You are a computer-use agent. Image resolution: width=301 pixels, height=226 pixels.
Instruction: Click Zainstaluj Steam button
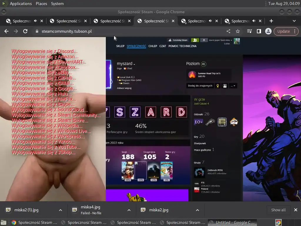[178, 40]
